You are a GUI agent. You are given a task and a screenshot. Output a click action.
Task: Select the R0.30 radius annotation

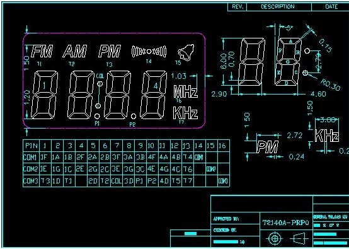point(330,84)
